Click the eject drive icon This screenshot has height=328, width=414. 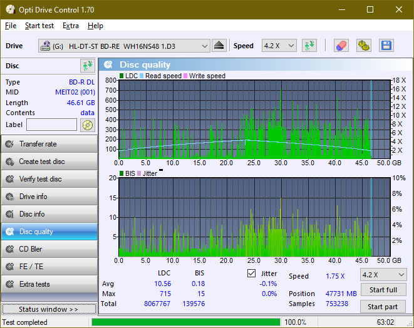click(x=219, y=46)
